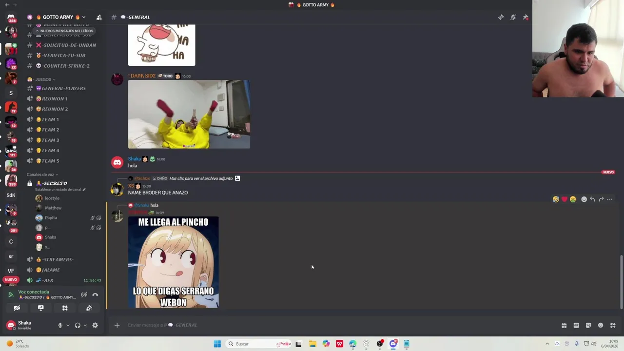Expand the GOTTO ARMY server menu
The height and width of the screenshot is (351, 624).
tap(57, 17)
